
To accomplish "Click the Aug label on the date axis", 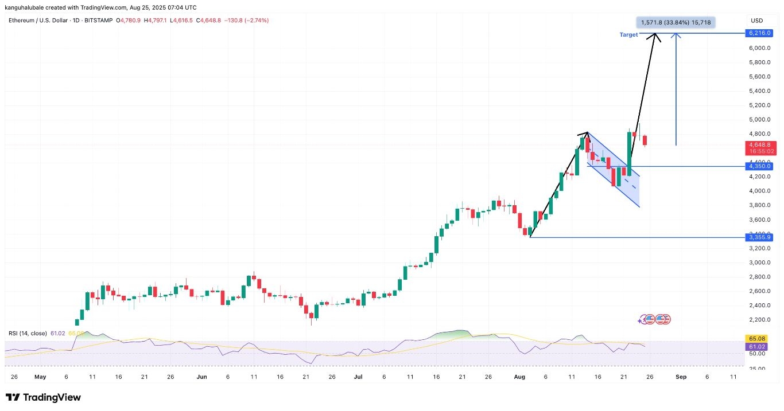I will tap(519, 377).
